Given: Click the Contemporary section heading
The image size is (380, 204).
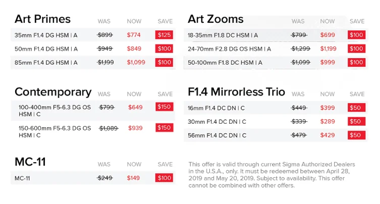Looking at the screenshot, I should pyautogui.click(x=53, y=92).
